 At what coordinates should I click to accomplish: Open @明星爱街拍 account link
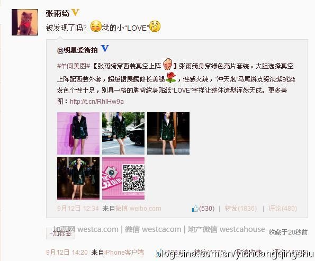pos(77,50)
